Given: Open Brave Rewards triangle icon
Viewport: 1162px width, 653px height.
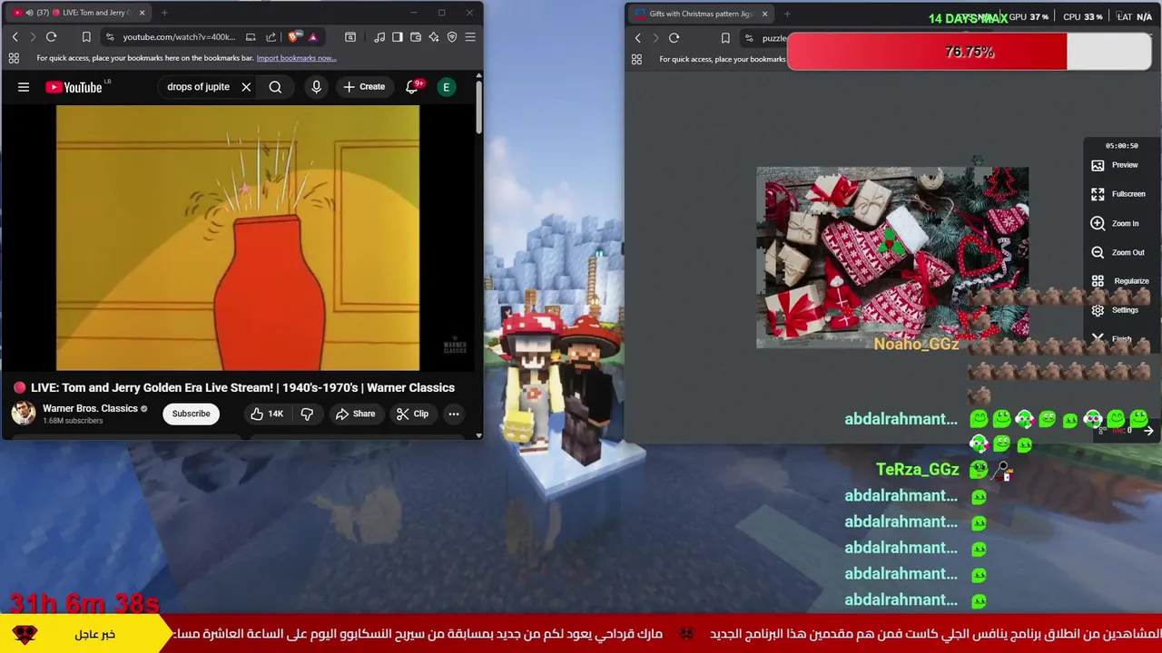Looking at the screenshot, I should click(x=312, y=37).
